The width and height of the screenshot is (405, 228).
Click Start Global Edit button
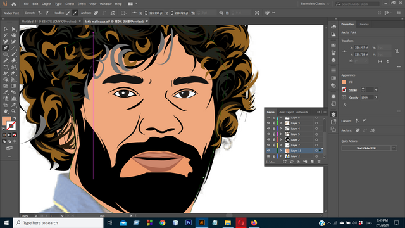[x=366, y=148]
